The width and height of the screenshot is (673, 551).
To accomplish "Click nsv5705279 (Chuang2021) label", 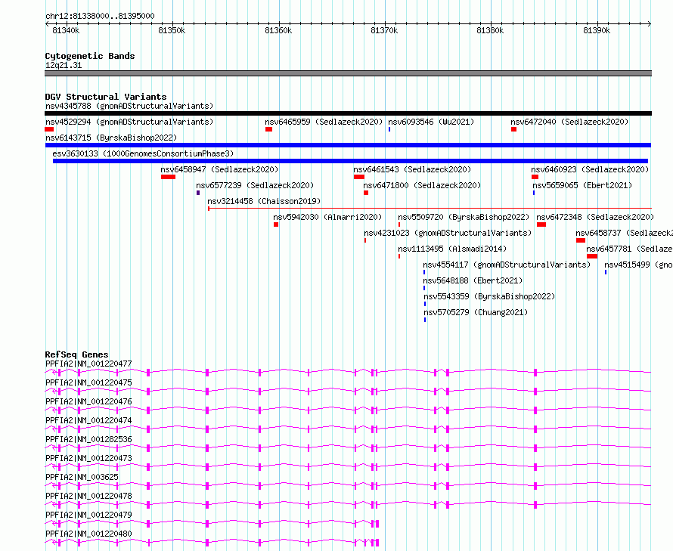I will point(476,312).
